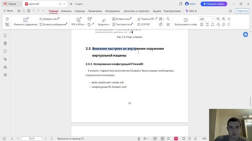Click the Поделиться share button
Screen dimensions: 252x141
point(243,11)
